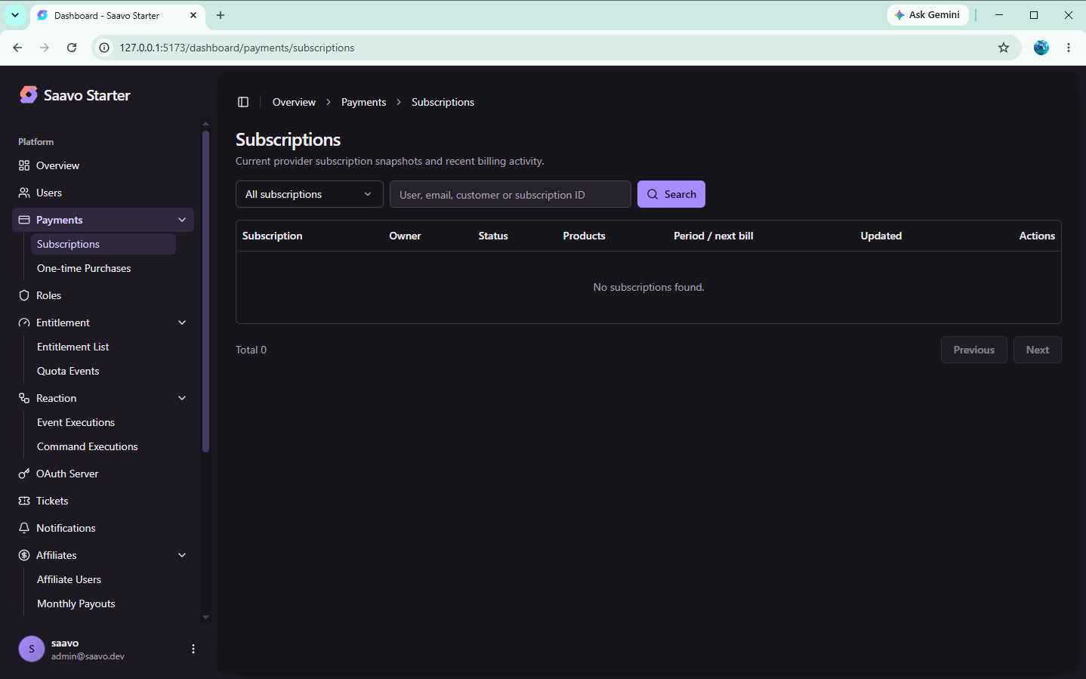The height and width of the screenshot is (679, 1086).
Task: Collapse the Entitlement section chevron
Action: (x=182, y=323)
